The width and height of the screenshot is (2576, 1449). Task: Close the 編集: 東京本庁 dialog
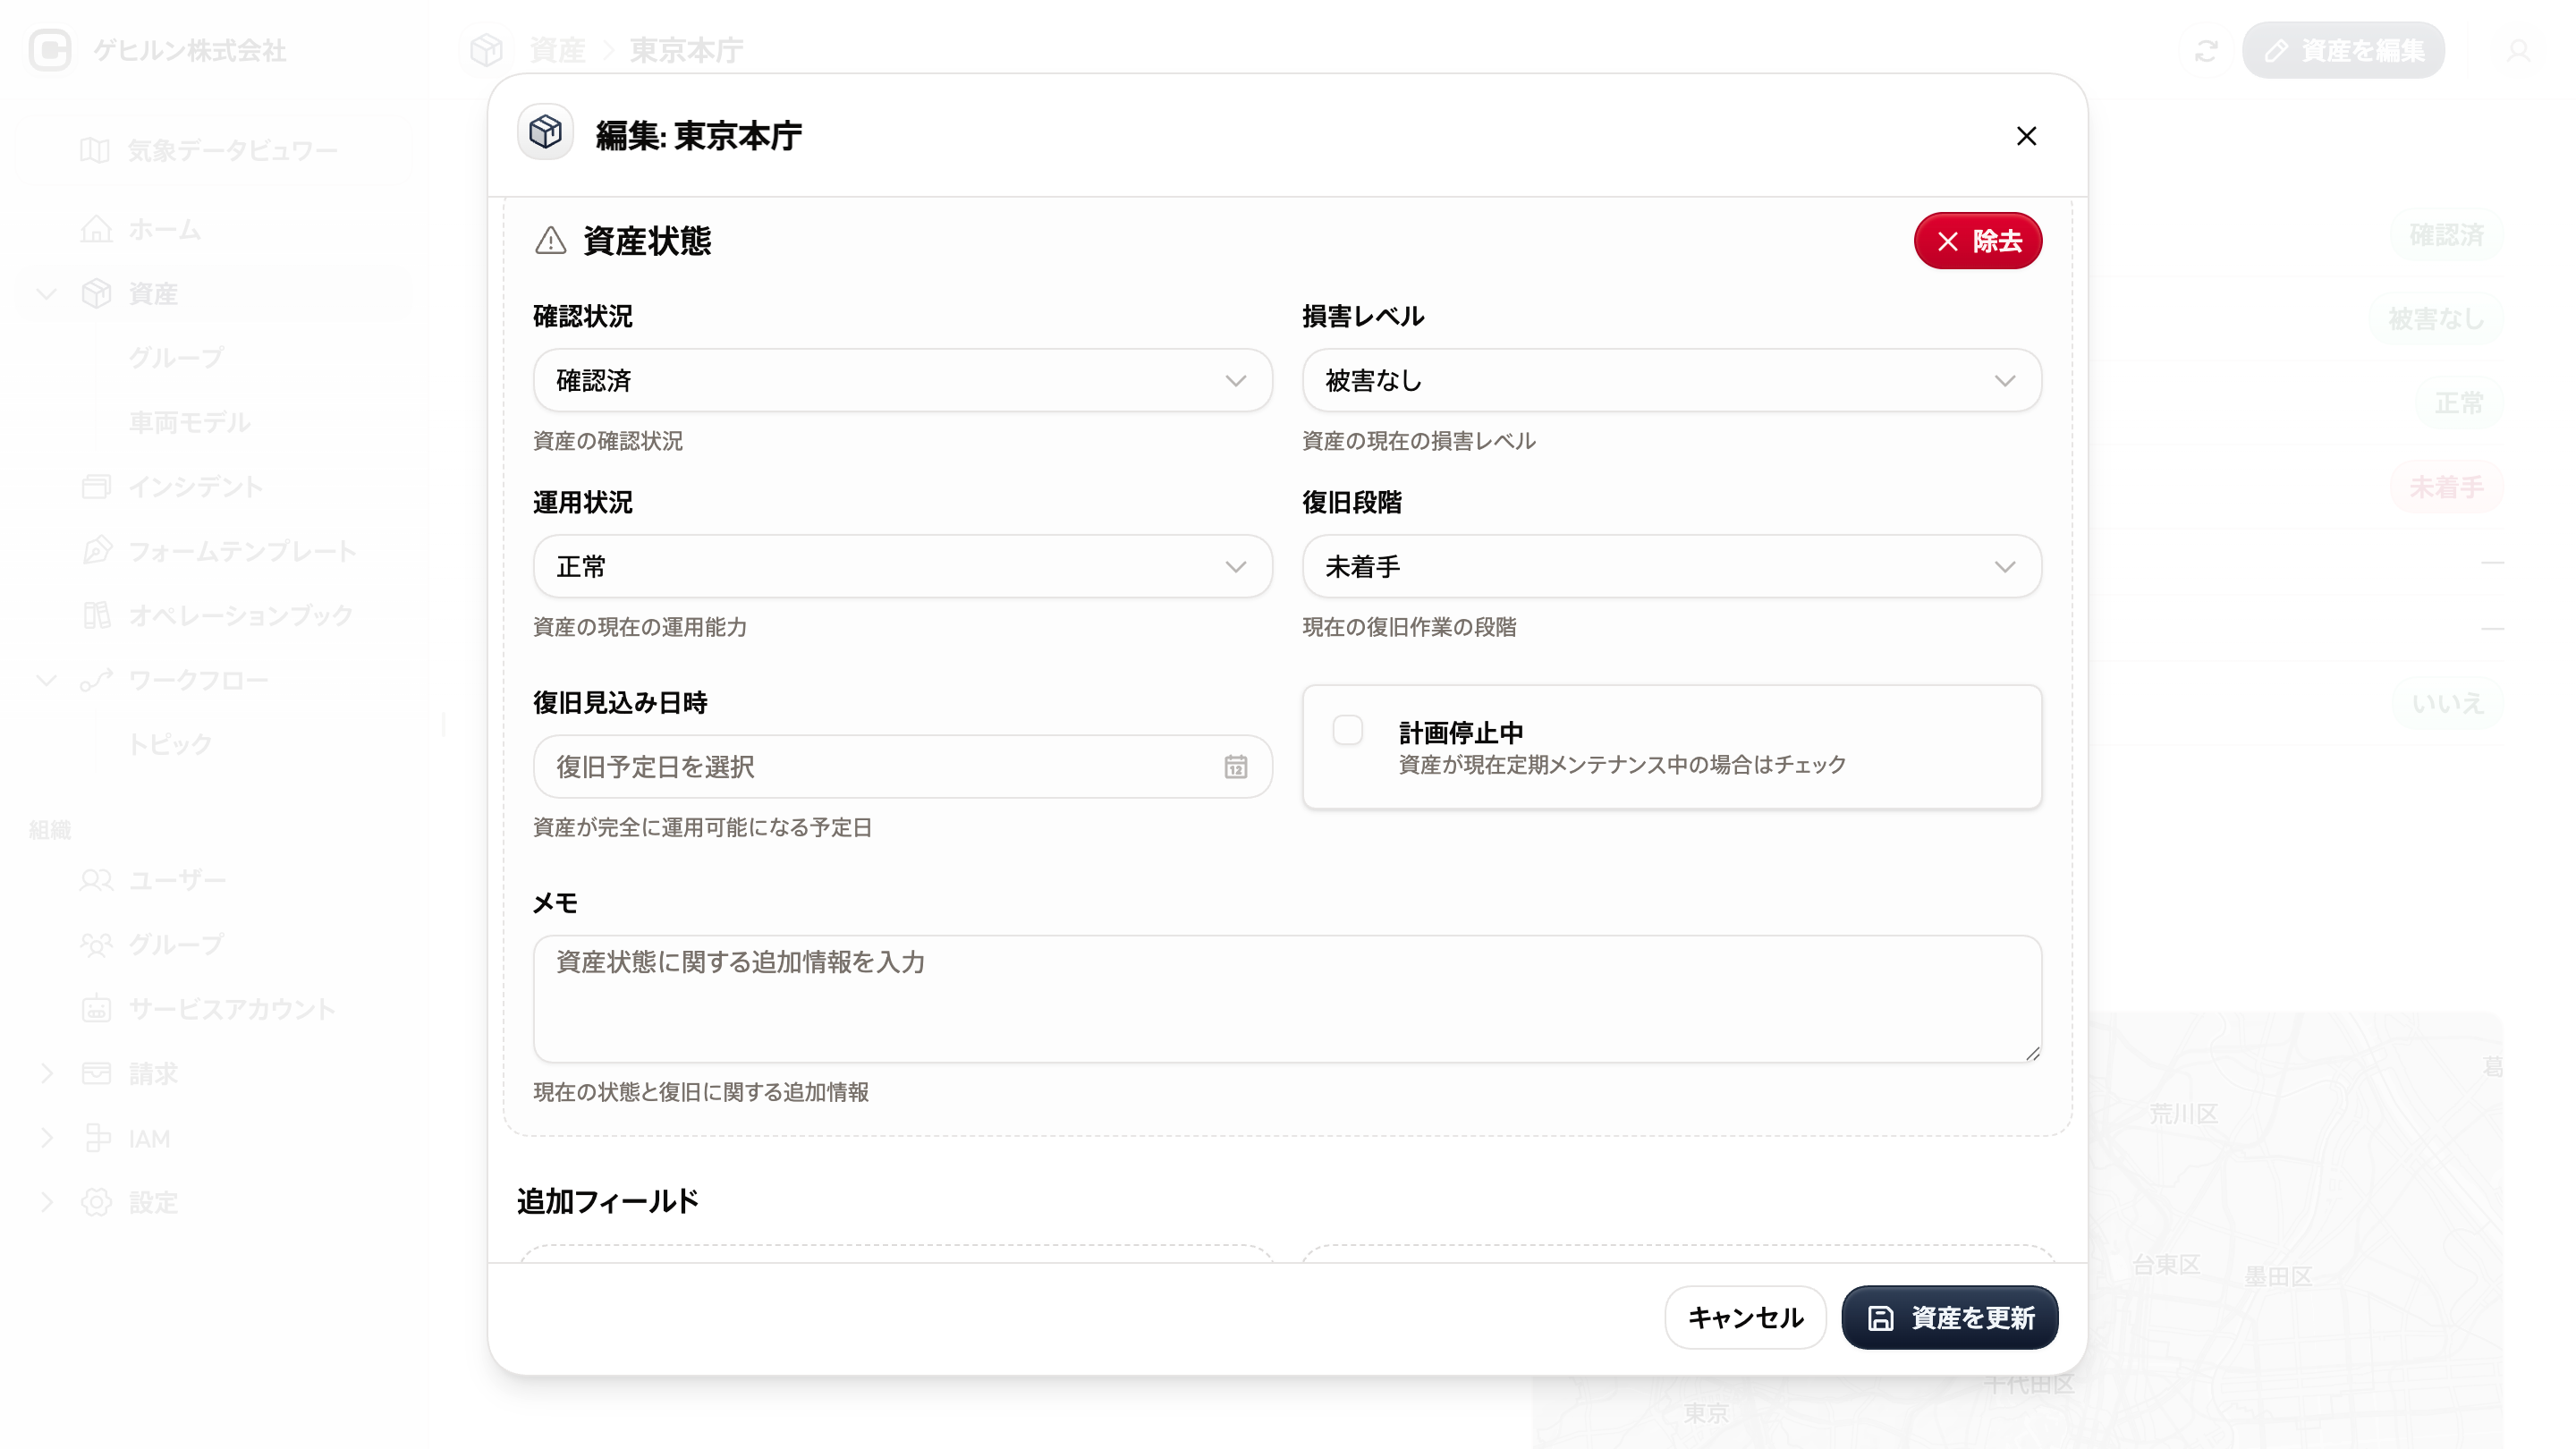[2026, 136]
